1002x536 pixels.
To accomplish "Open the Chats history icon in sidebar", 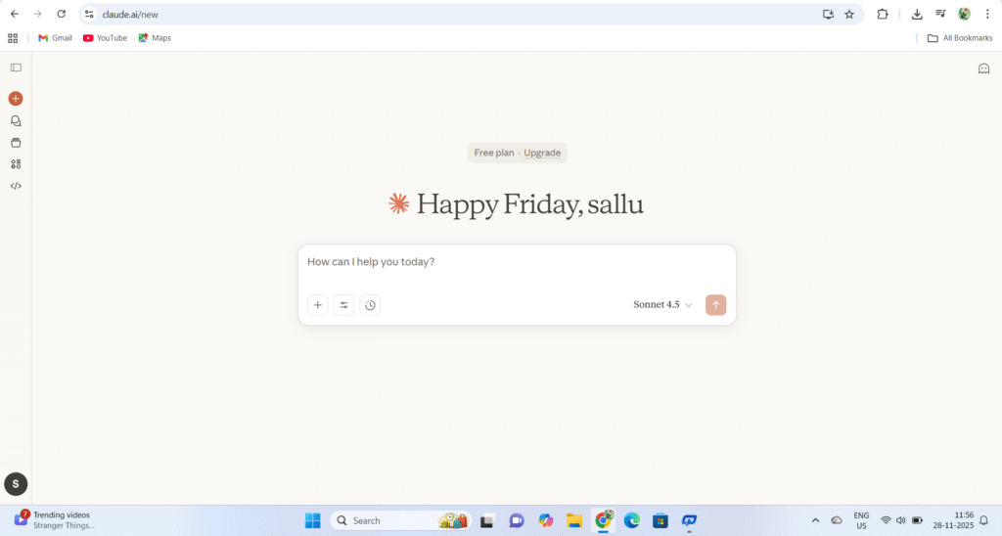I will (x=16, y=121).
